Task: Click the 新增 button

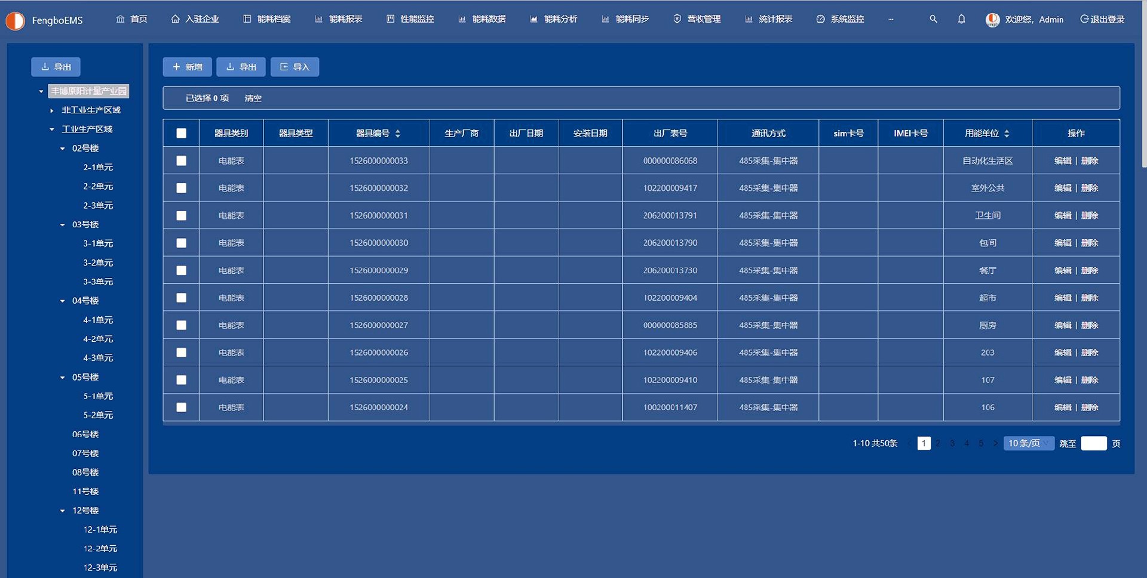Action: [x=187, y=67]
